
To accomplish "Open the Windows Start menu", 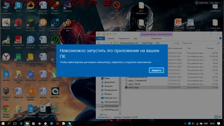I will [x=3, y=123].
